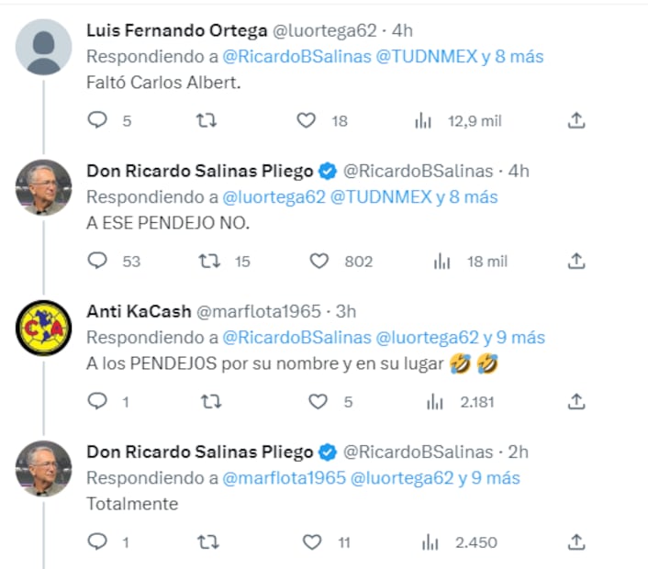Share Luis Fernando Ortega's tweet
Viewport: 648px width, 569px height.
[576, 120]
